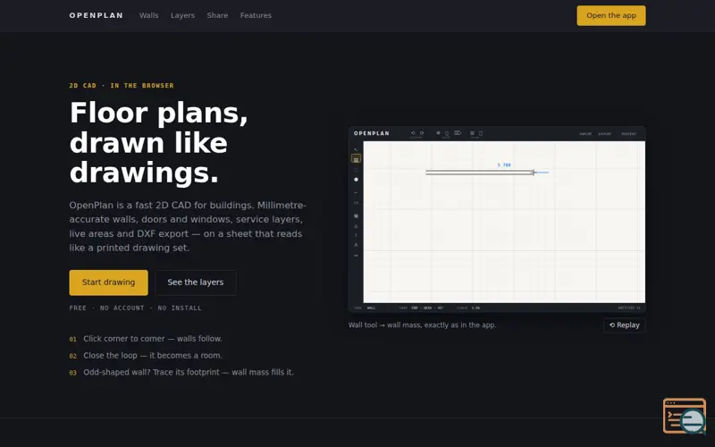Screen dimensions: 715x447
Task: Select the highlighted Wall tool in preview sidebar
Action: (x=356, y=159)
